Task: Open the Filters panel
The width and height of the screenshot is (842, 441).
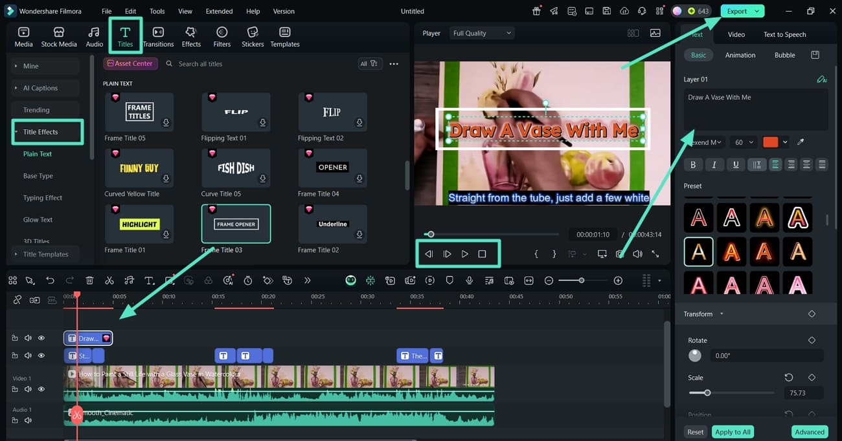Action: 222,37
